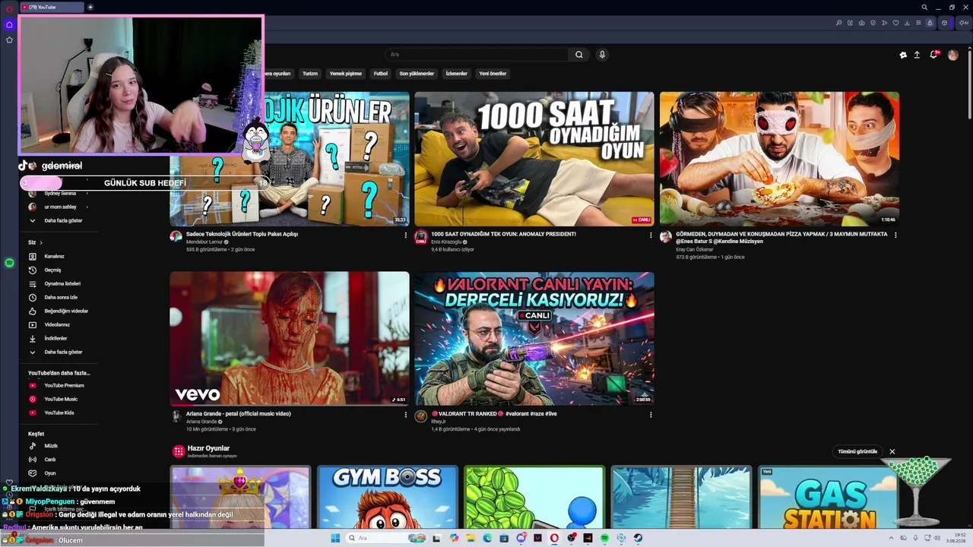Open Steam from the Windows taskbar
This screenshot has width=973, height=547.
(x=638, y=538)
